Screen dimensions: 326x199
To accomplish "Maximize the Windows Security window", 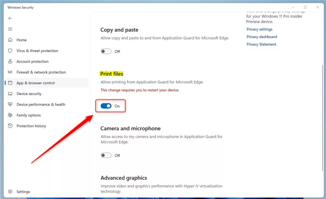I will (305, 7).
